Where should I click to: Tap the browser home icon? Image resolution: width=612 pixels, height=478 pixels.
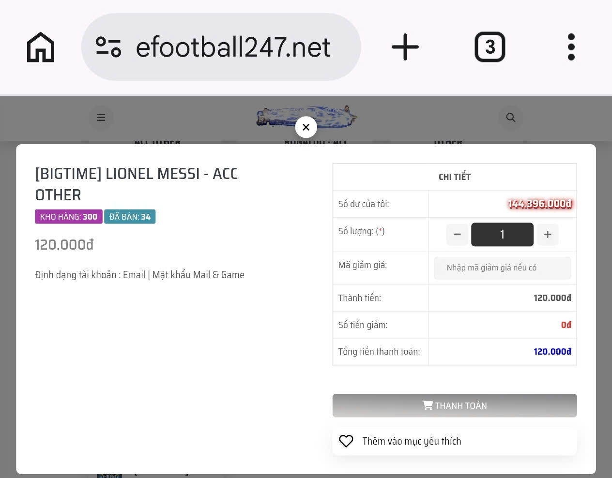41,47
